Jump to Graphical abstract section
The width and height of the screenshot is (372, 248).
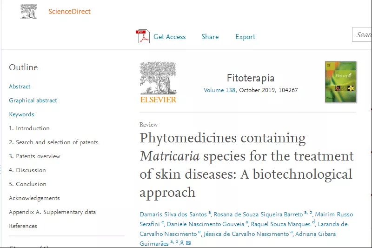click(x=33, y=101)
